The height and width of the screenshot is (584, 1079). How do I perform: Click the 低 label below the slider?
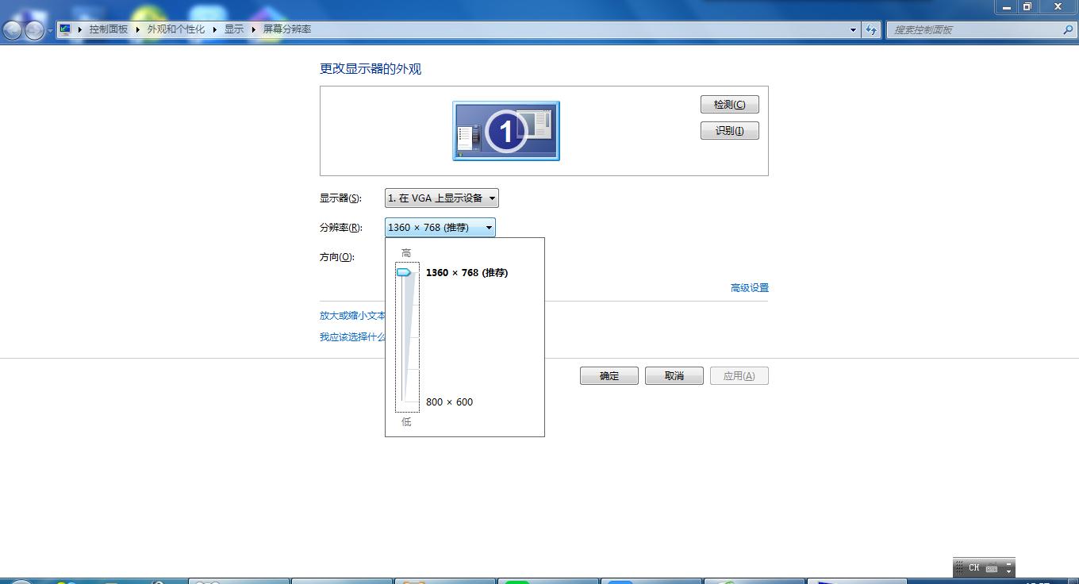point(406,422)
